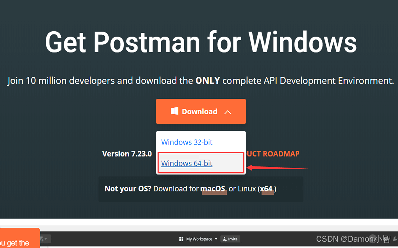Select Windows 64-bit download option
Viewport: 398px width, 248px height.
pos(187,163)
